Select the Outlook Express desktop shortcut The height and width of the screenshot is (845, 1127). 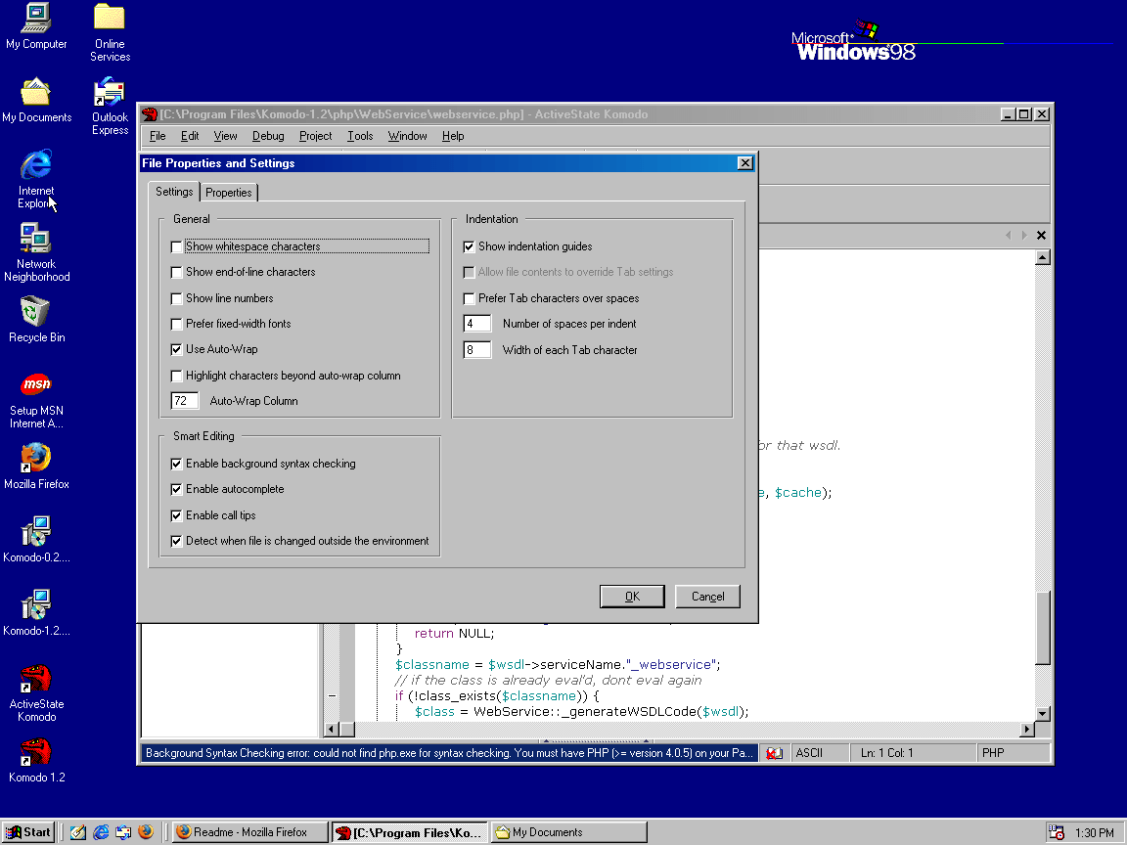point(110,107)
